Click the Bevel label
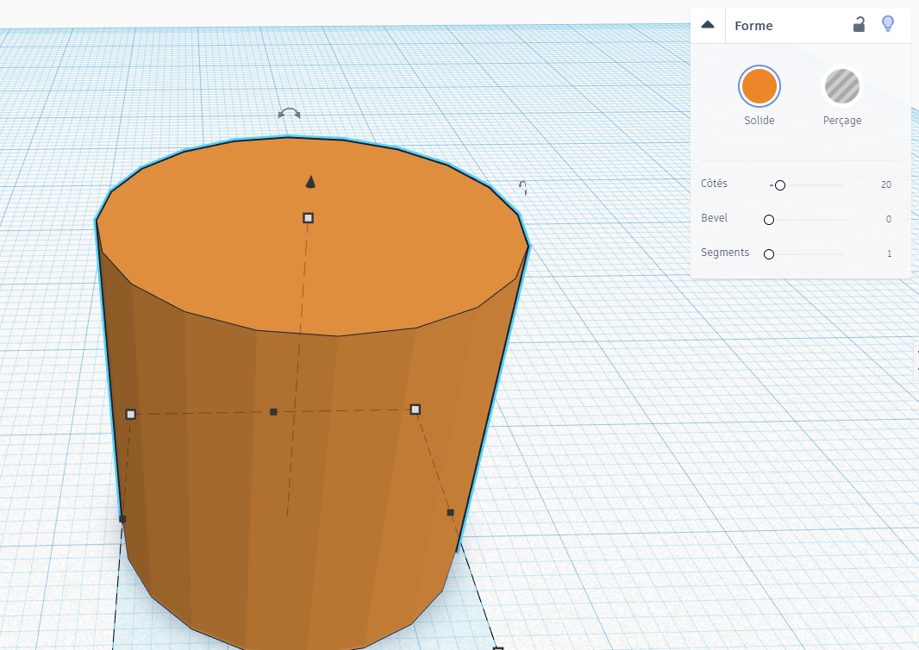 714,218
